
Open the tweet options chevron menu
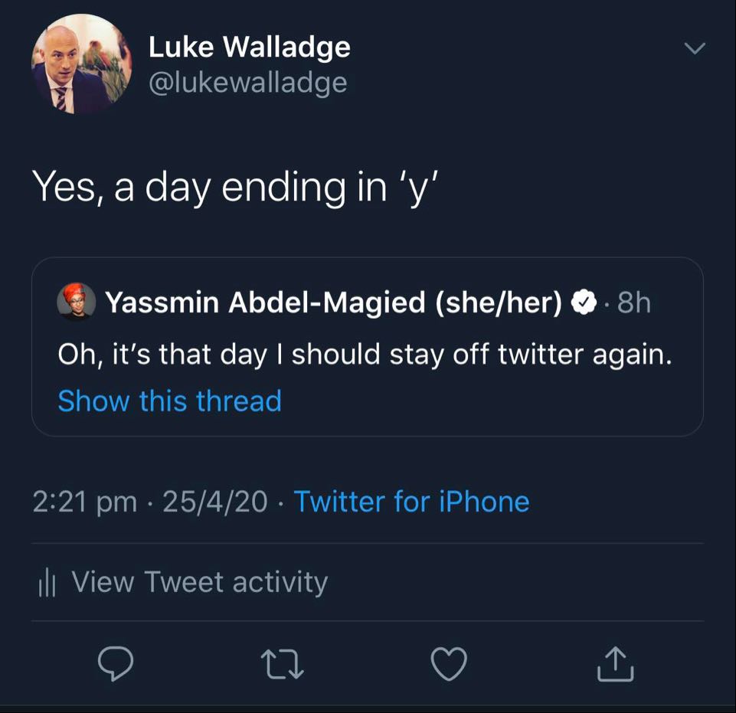694,49
